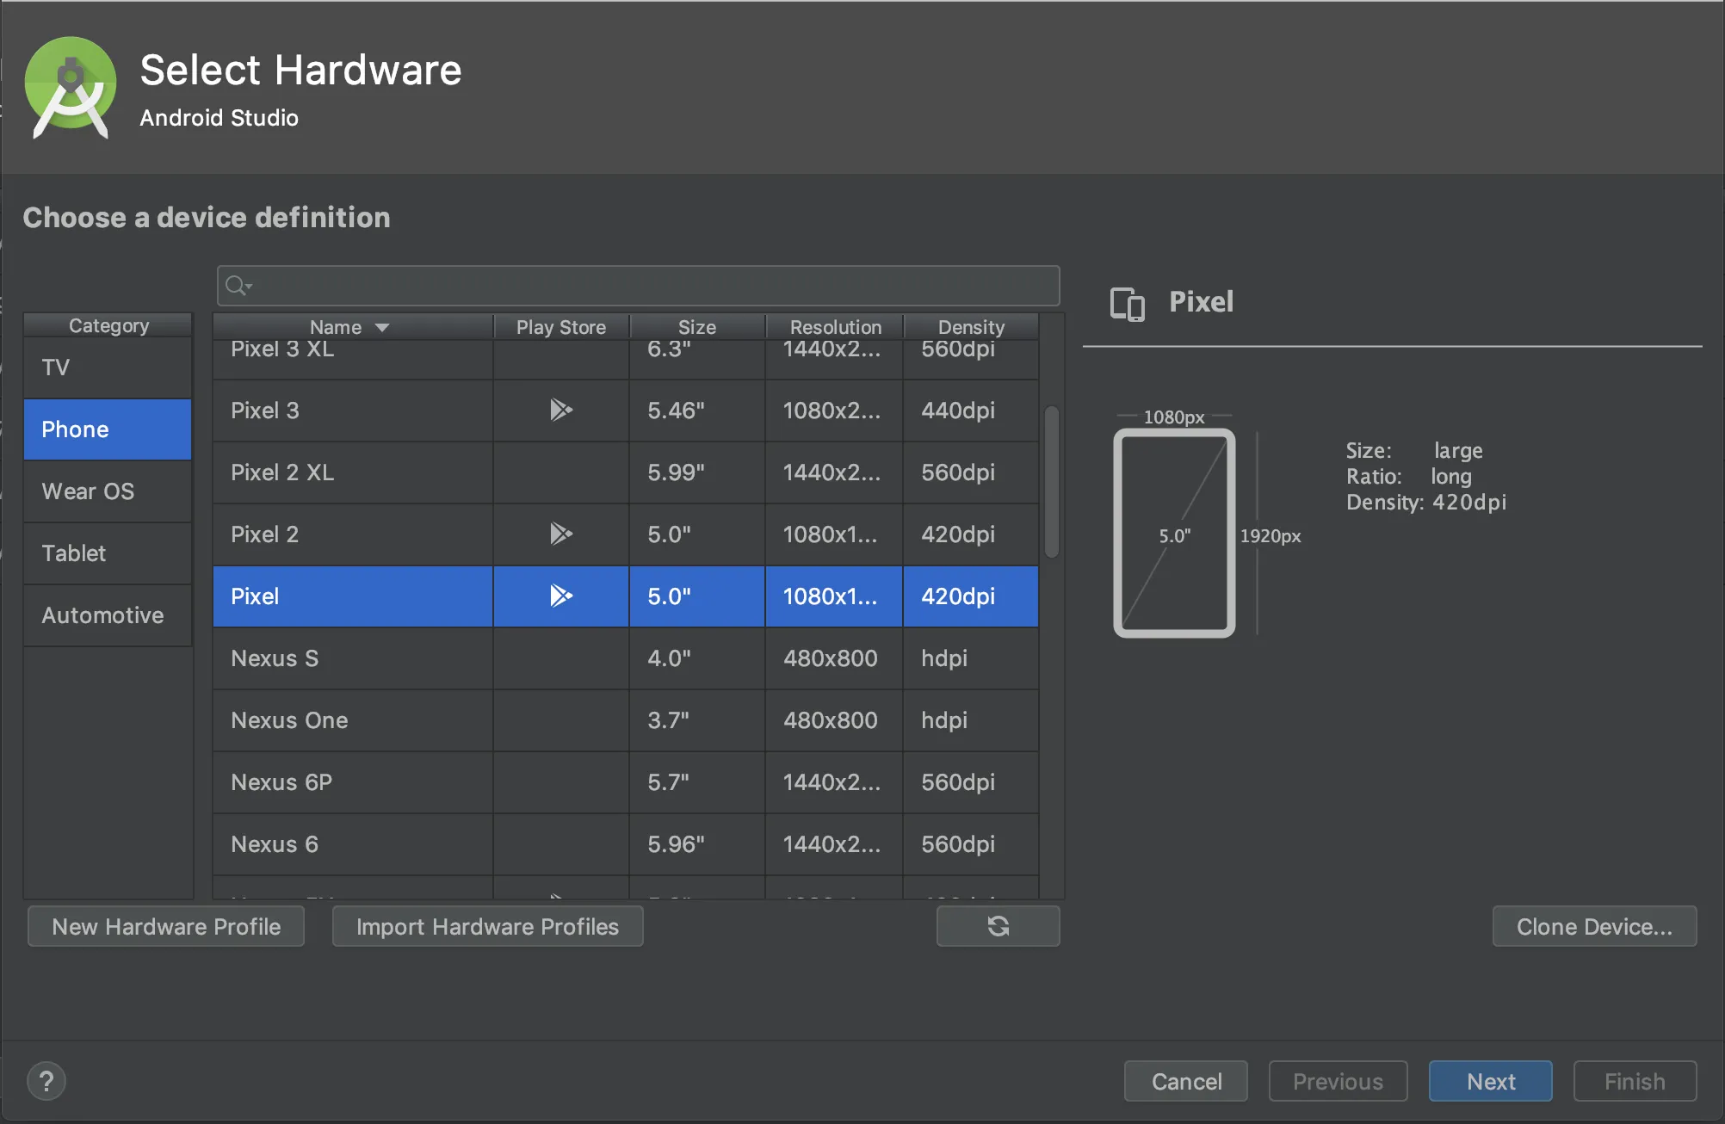1725x1124 pixels.
Task: Click the refresh device list icon button
Action: point(998,926)
